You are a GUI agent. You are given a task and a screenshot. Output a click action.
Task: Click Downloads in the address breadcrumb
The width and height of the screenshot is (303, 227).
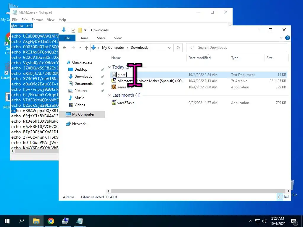[x=139, y=48]
